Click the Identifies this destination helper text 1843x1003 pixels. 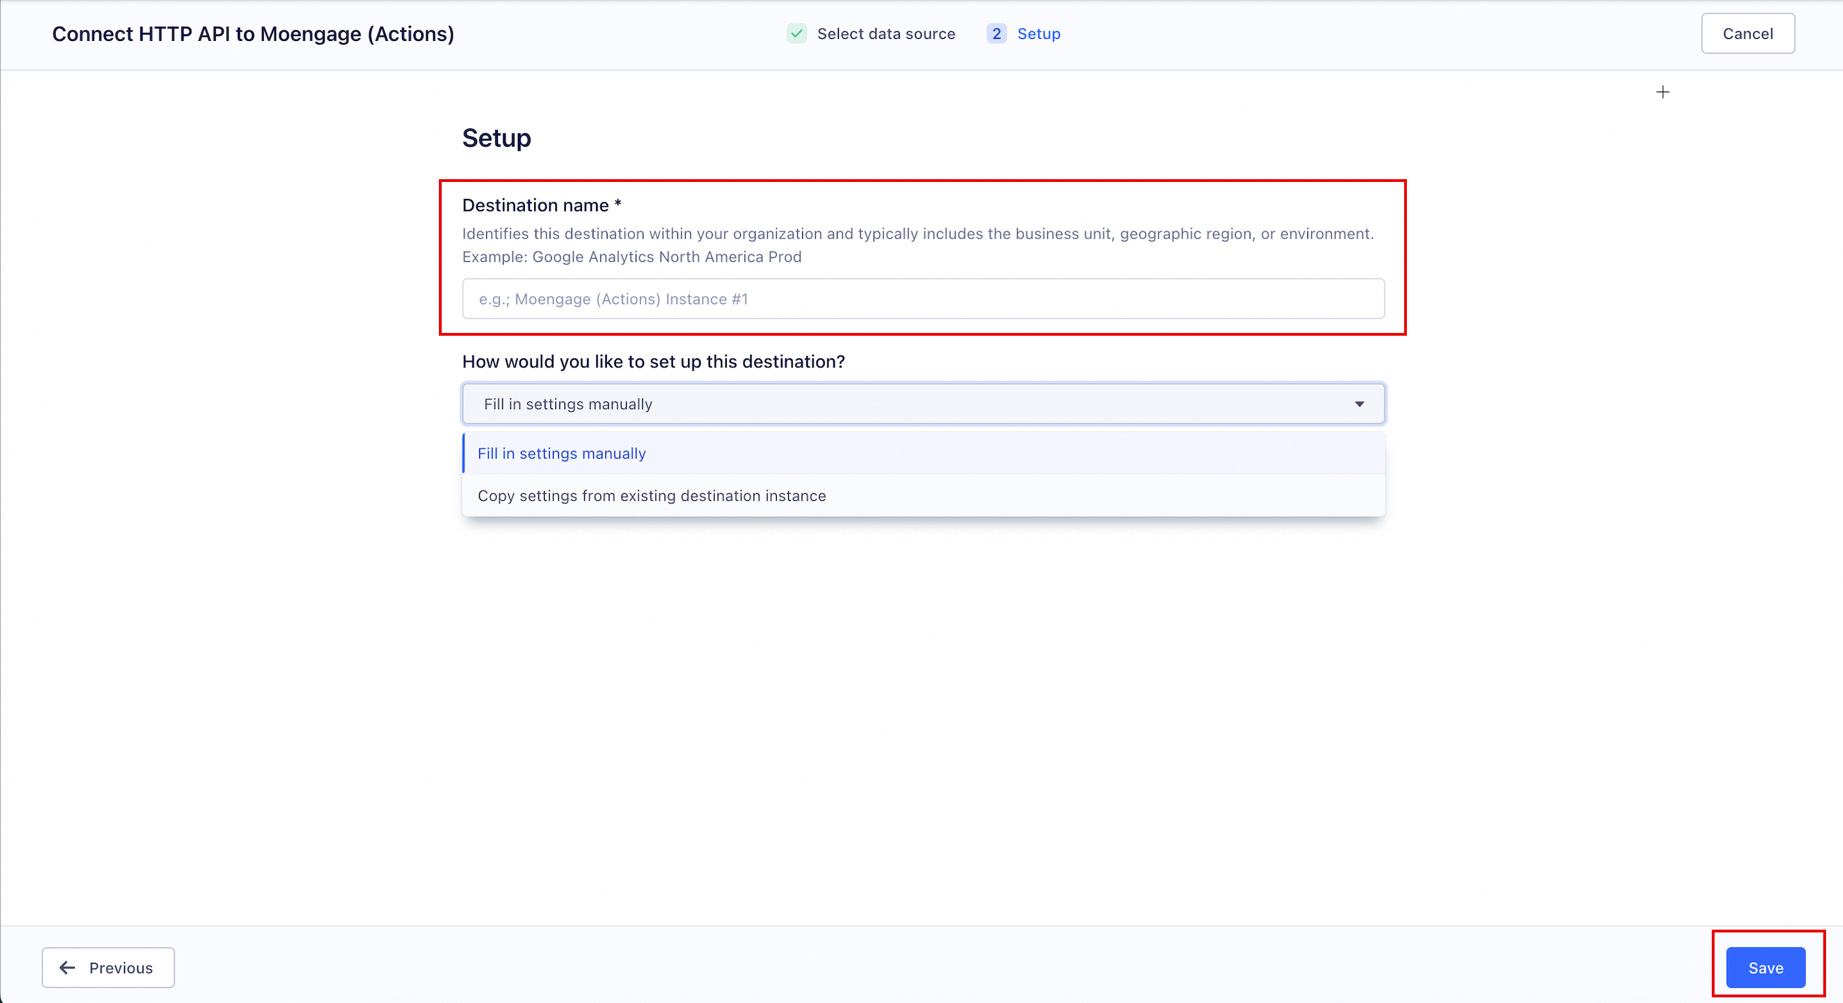point(918,234)
